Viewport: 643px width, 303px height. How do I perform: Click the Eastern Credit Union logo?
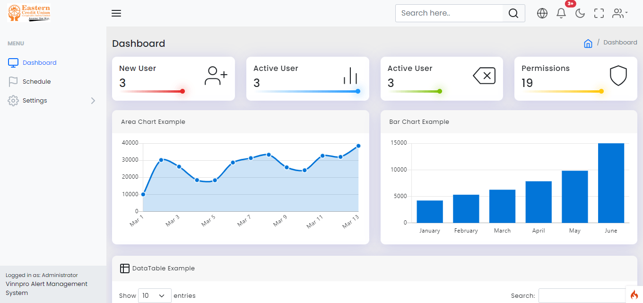tap(29, 13)
